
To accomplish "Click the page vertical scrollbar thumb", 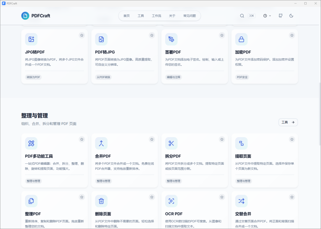I will pos(319,114).
